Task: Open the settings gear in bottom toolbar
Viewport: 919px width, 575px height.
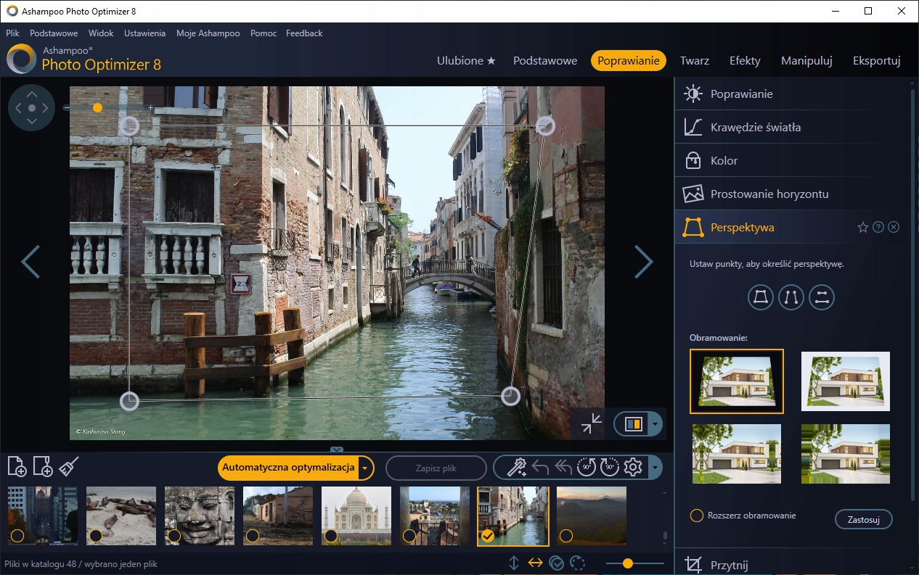Action: pos(633,467)
